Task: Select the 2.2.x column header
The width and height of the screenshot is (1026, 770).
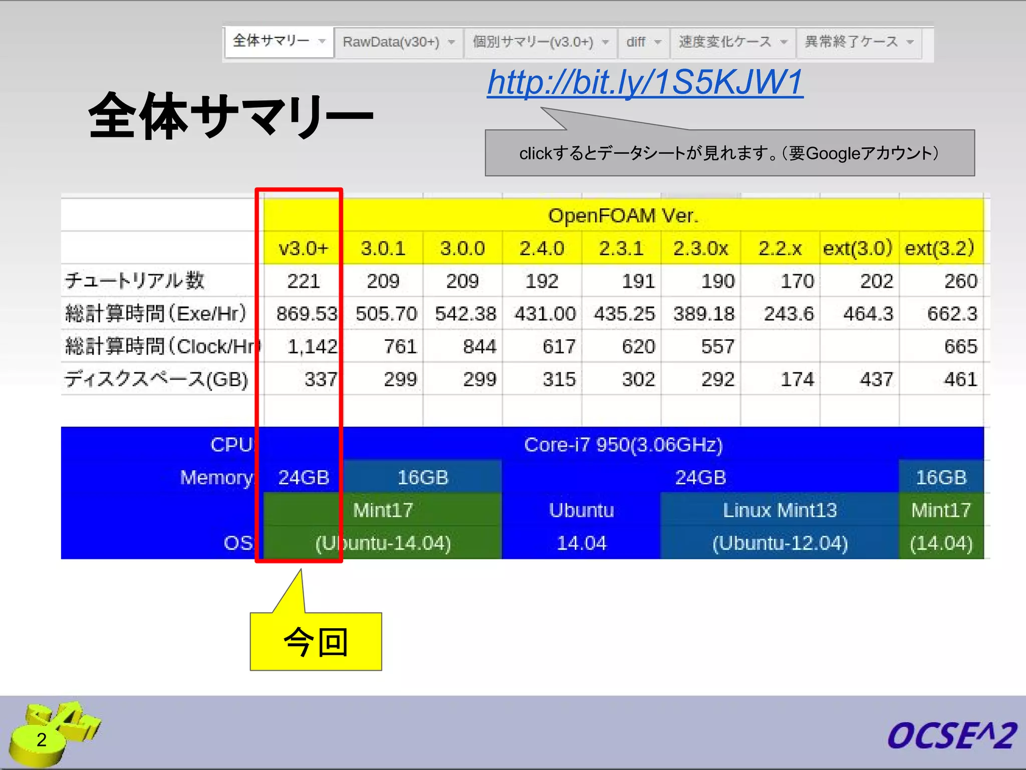Action: coord(780,248)
